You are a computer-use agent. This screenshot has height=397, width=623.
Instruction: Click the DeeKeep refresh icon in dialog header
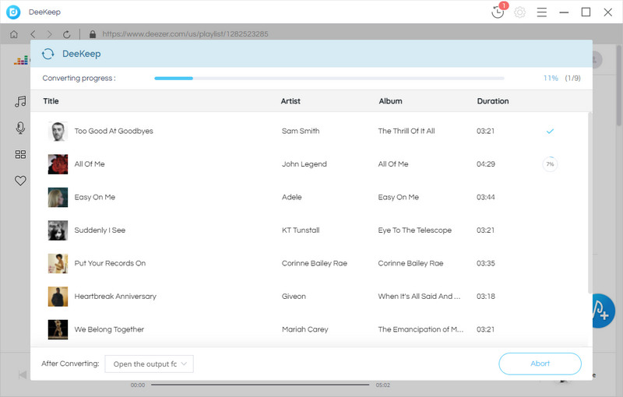(x=48, y=54)
